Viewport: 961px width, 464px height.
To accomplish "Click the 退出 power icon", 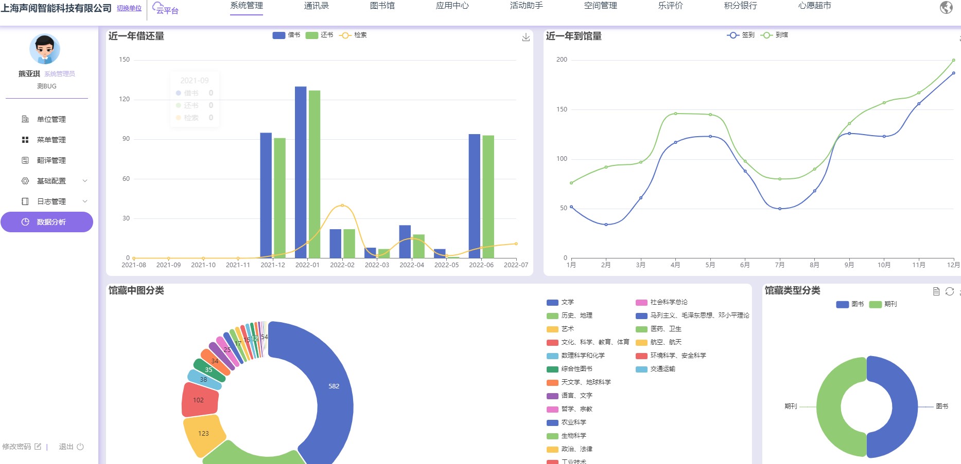I will pos(80,447).
